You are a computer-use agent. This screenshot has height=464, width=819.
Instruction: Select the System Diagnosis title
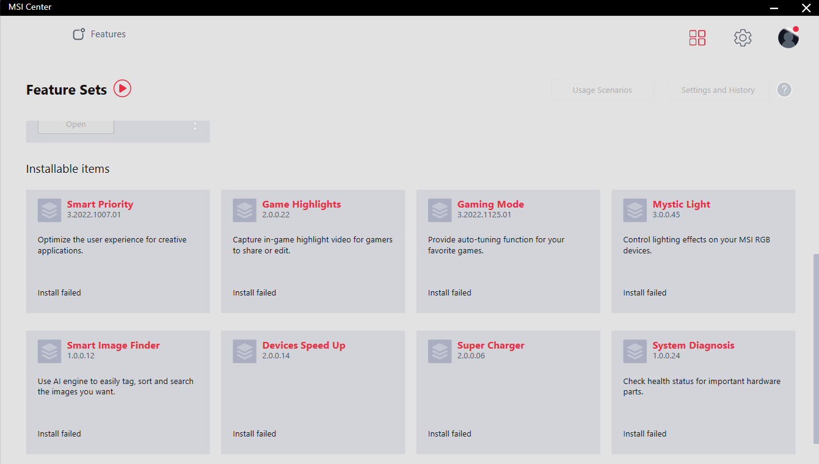coord(693,346)
